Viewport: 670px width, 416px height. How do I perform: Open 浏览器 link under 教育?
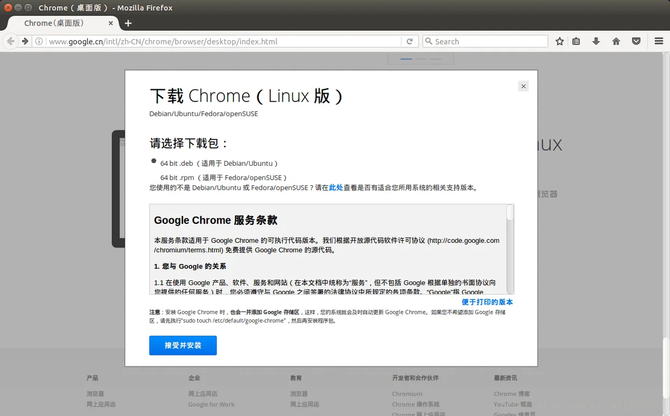tap(299, 394)
